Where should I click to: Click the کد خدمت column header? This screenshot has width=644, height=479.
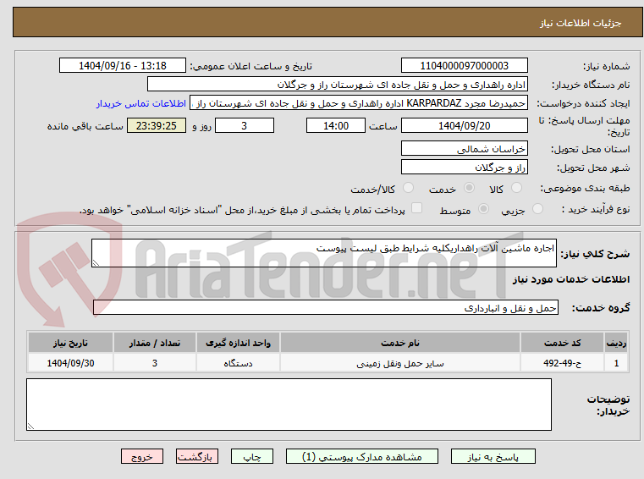[x=562, y=343]
